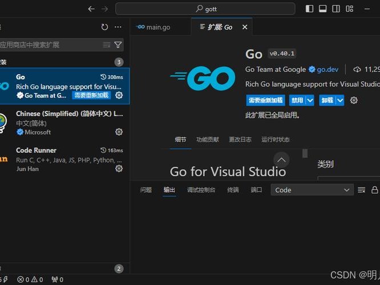Image resolution: width=380 pixels, height=285 pixels.
Task: Toggle secondary side bar layout icon
Action: point(336,9)
